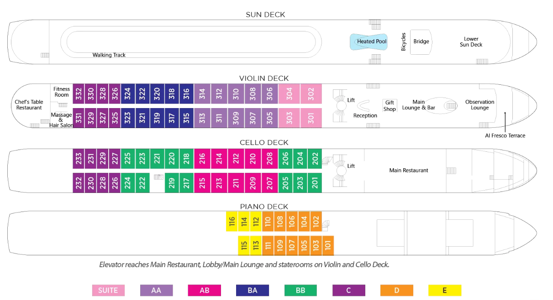
Task: Select stateroom 101 on Piano Deck
Action: pos(328,245)
